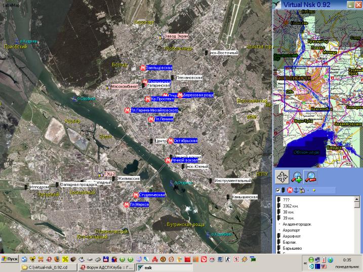
Task: Click the ТЭЦ-2 marker on map
Action: (100, 174)
